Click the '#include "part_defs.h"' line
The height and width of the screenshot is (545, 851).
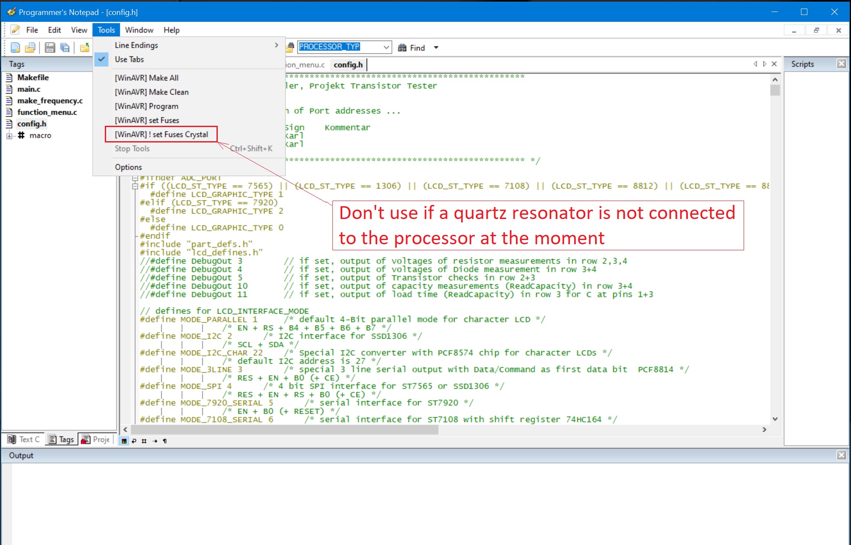(x=196, y=244)
